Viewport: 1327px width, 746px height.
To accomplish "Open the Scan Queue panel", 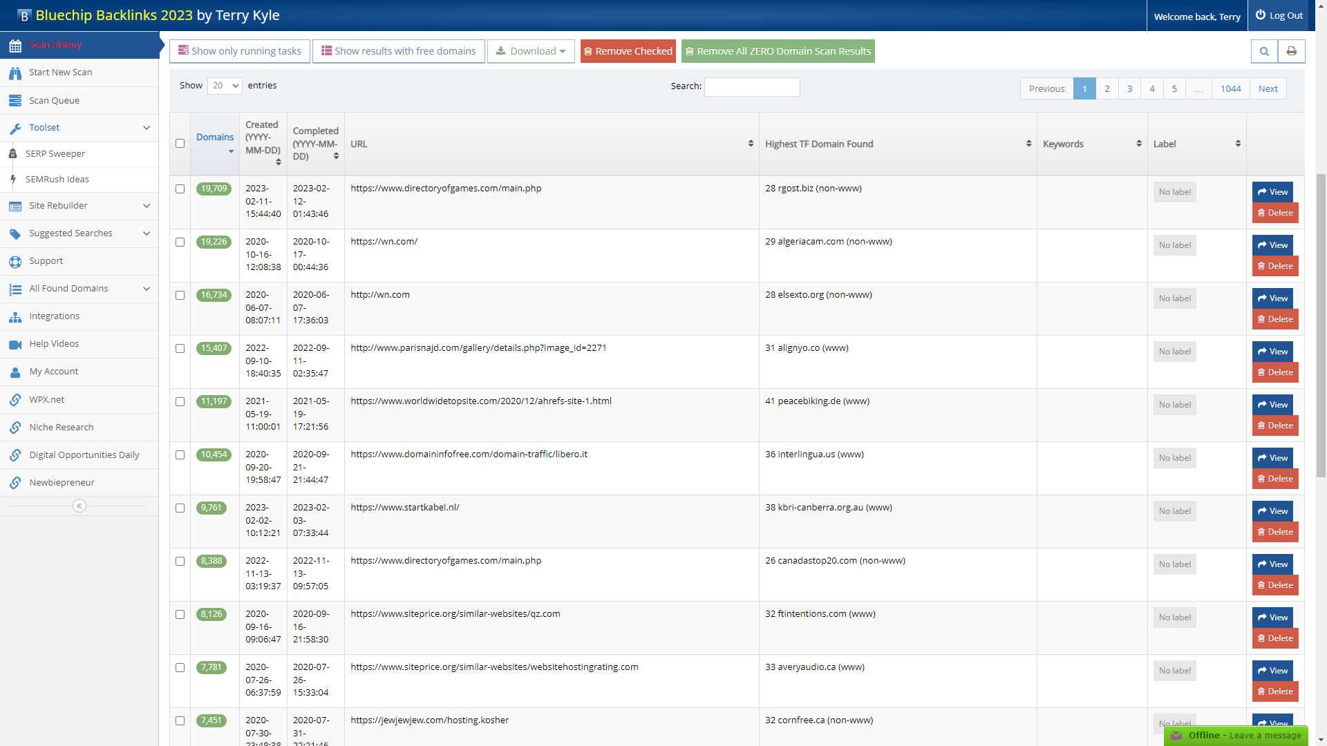I will pos(55,100).
